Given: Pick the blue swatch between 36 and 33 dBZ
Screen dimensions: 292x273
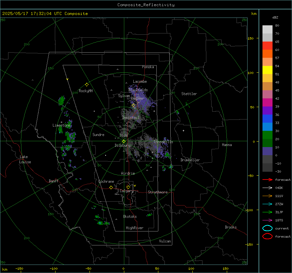Looking at the screenshot, I should (267, 119).
